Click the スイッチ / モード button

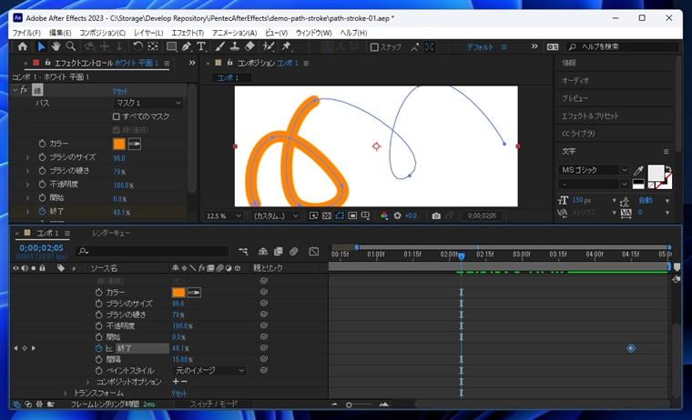pos(212,404)
